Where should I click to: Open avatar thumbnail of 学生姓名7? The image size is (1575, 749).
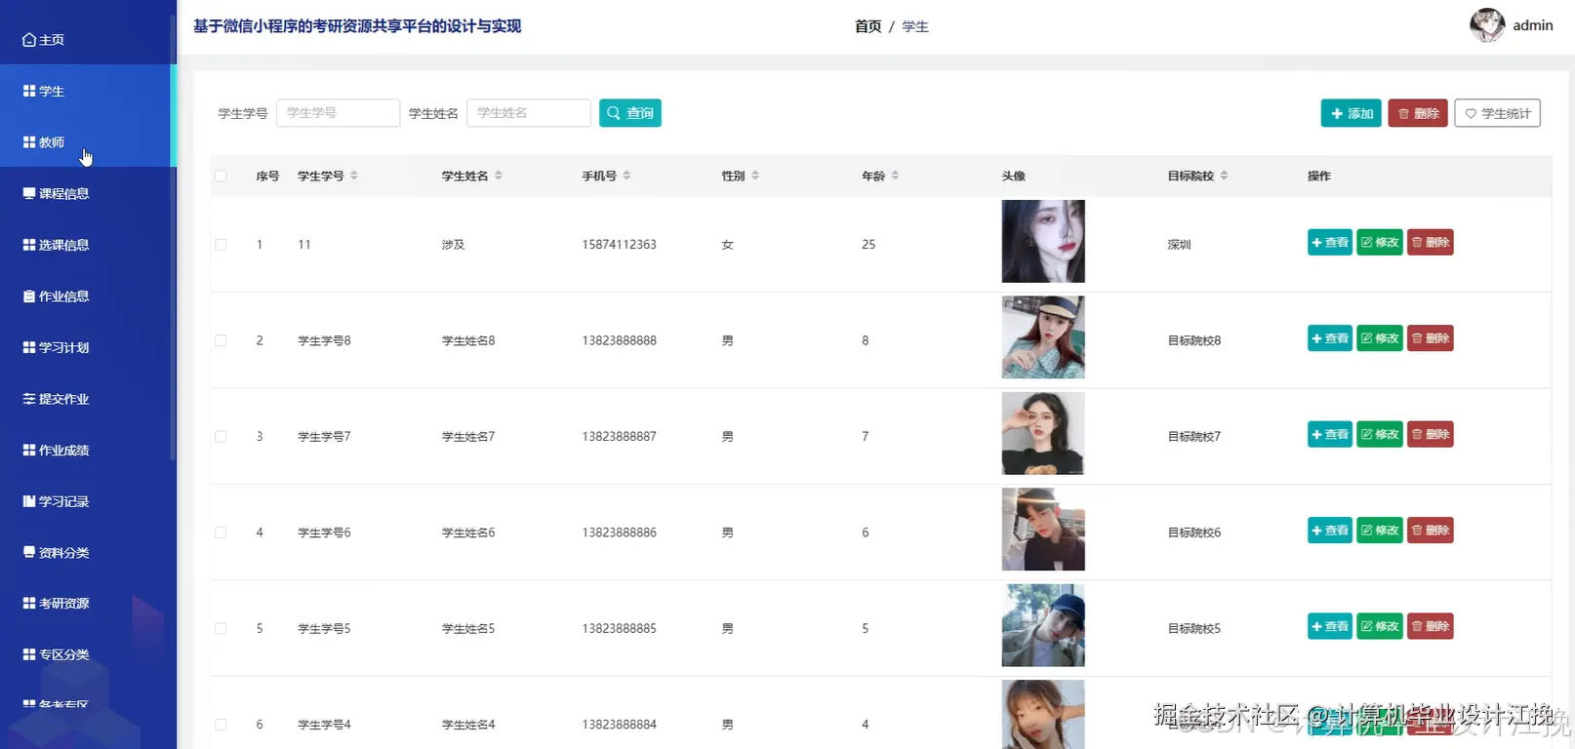tap(1043, 433)
